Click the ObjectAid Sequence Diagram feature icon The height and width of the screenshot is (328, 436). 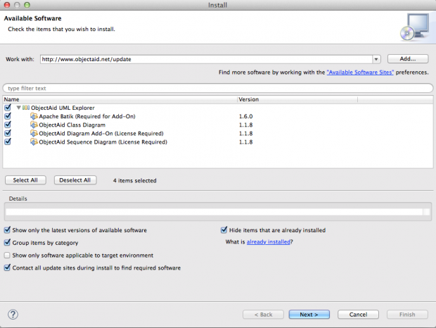click(34, 141)
